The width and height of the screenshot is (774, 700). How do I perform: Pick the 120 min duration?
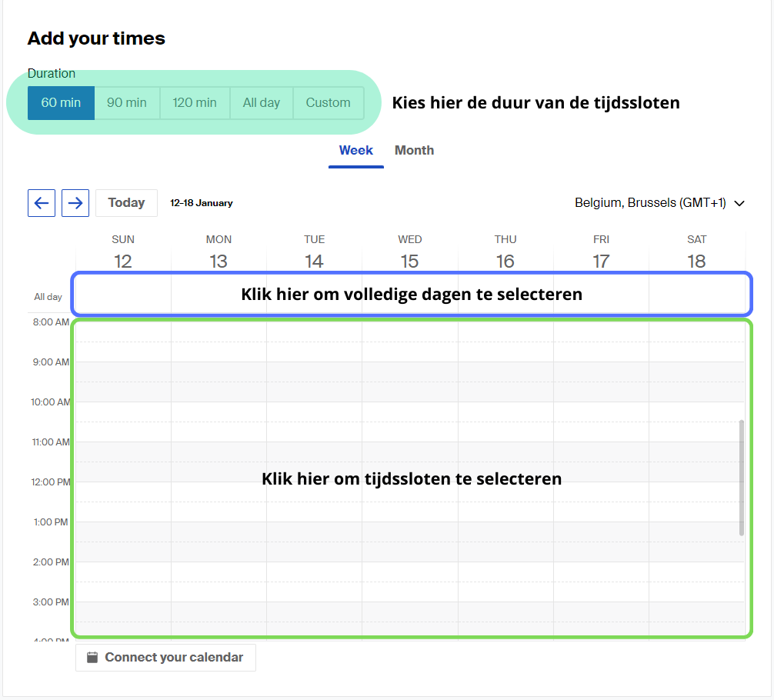click(195, 102)
